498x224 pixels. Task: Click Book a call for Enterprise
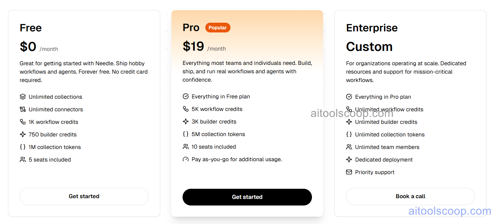[x=410, y=196]
